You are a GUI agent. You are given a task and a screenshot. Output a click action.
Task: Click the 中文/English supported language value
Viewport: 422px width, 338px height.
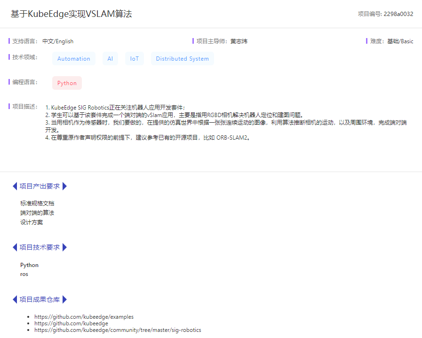point(58,41)
